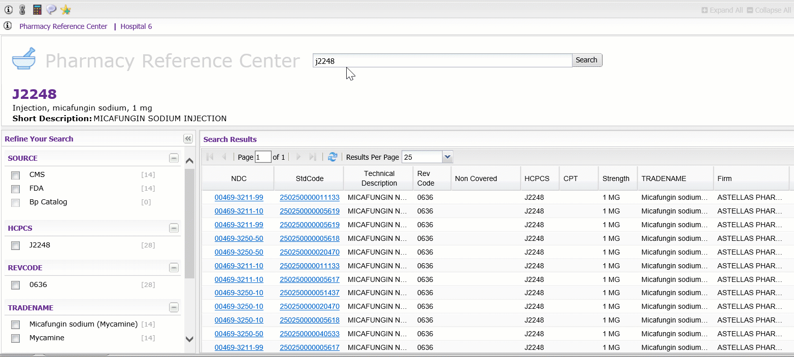Collapse the Refine Your Search panel

(x=188, y=139)
